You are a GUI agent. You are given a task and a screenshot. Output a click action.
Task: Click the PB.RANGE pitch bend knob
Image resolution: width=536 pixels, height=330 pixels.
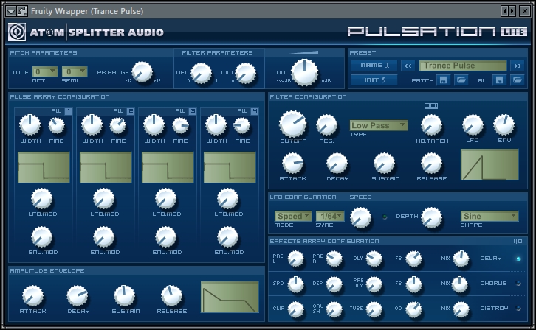142,72
